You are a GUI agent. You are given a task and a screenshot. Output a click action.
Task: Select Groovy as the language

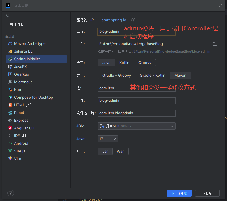(x=145, y=63)
